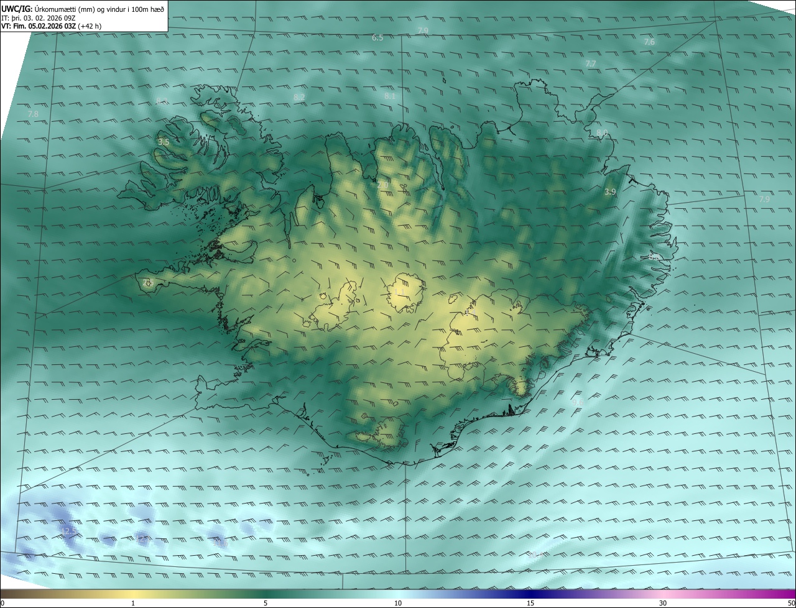Click the 8.0 value label on map
This screenshot has width=796, height=608.
[x=601, y=133]
